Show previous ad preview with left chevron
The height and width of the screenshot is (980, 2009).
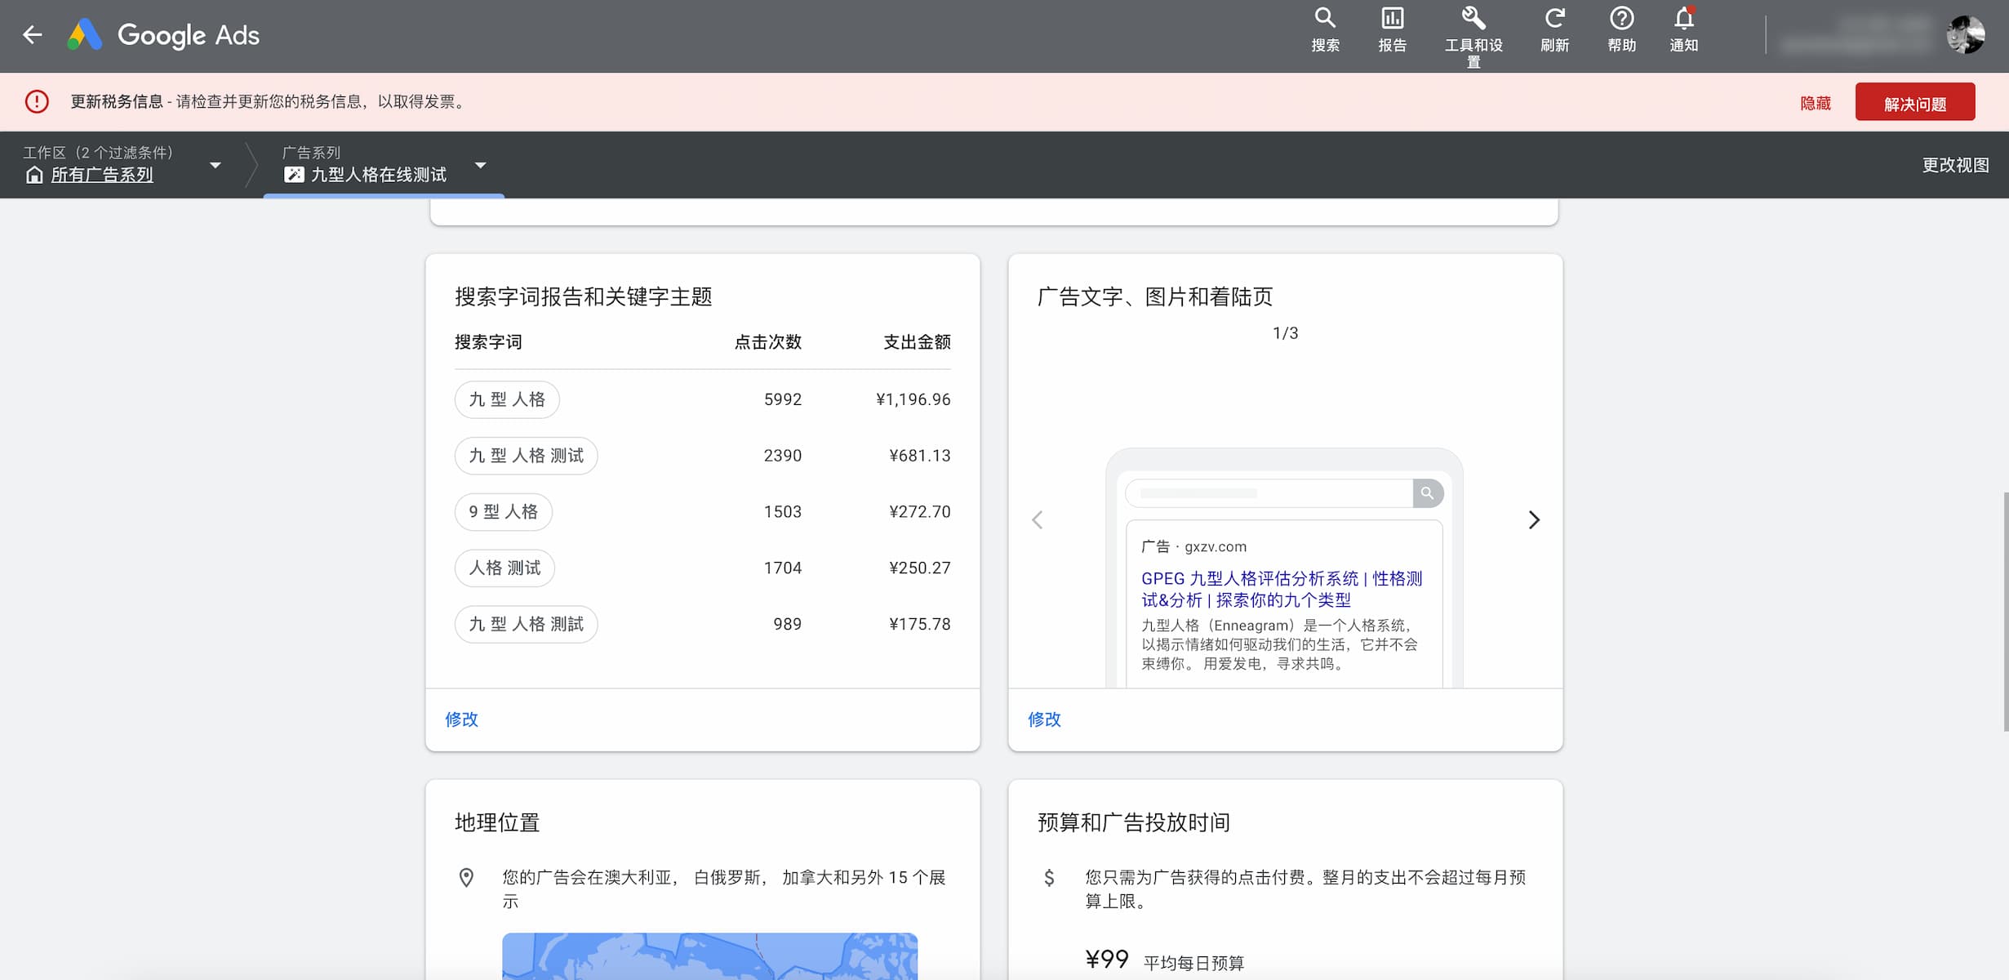point(1038,520)
